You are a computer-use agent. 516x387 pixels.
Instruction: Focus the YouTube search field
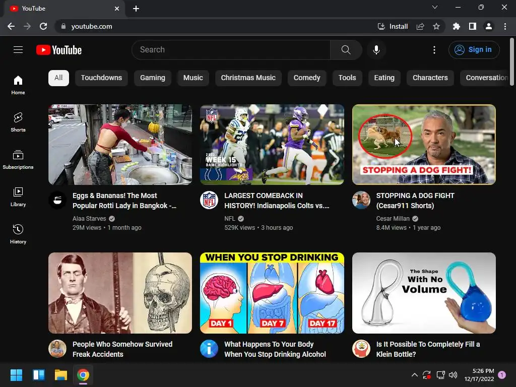coord(231,50)
